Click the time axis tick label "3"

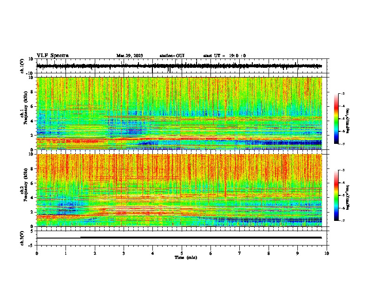point(124,253)
